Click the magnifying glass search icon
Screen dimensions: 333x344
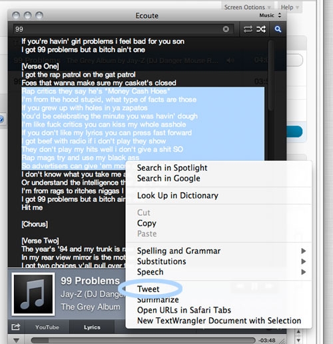point(278,29)
